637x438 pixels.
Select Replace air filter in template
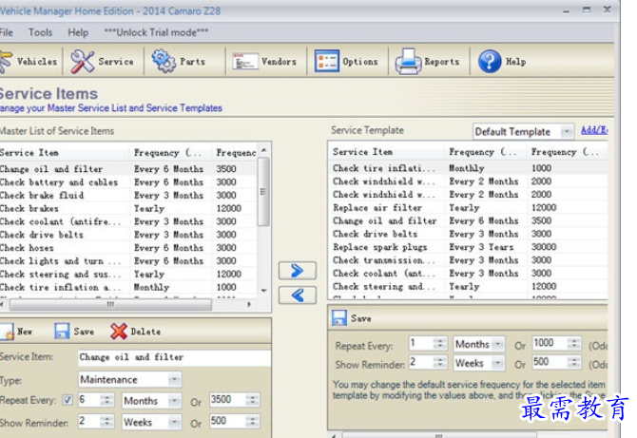coord(468,207)
